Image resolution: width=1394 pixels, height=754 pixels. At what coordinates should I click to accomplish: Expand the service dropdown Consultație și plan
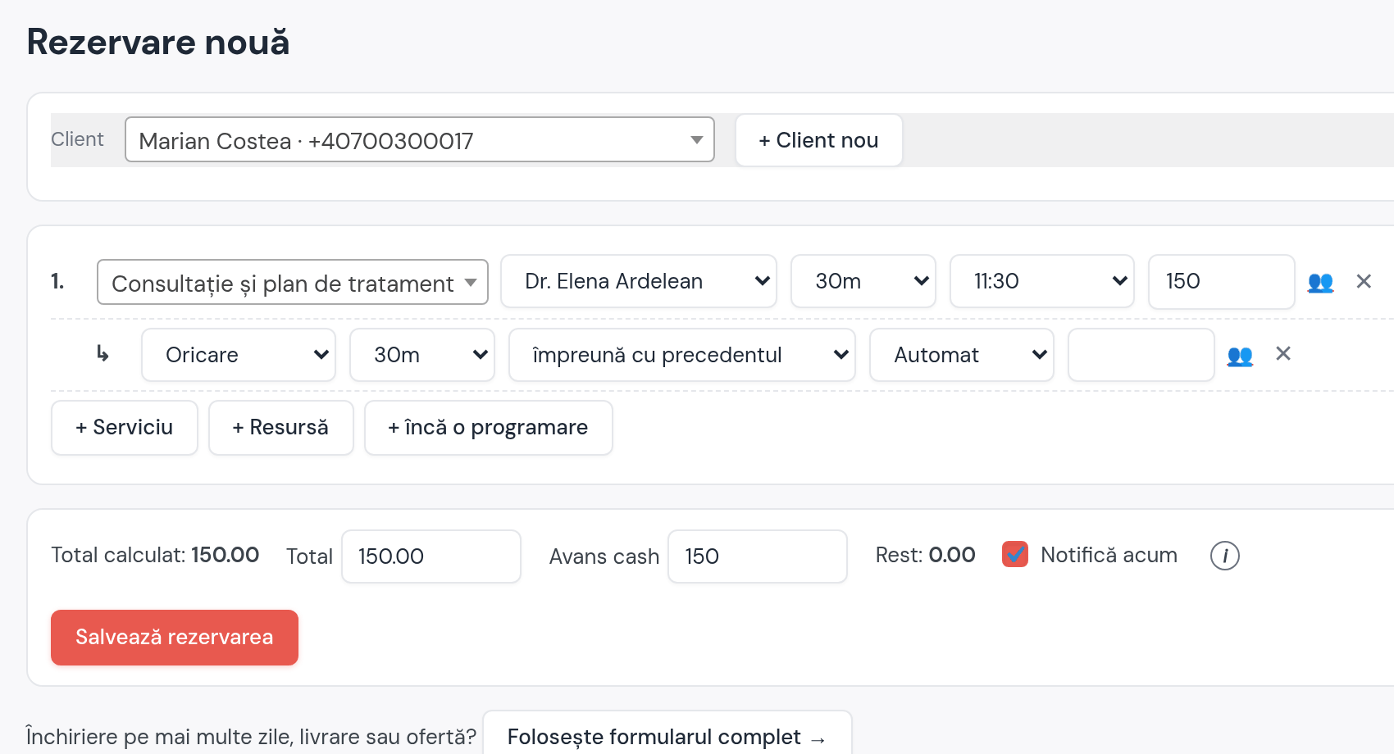tap(293, 283)
